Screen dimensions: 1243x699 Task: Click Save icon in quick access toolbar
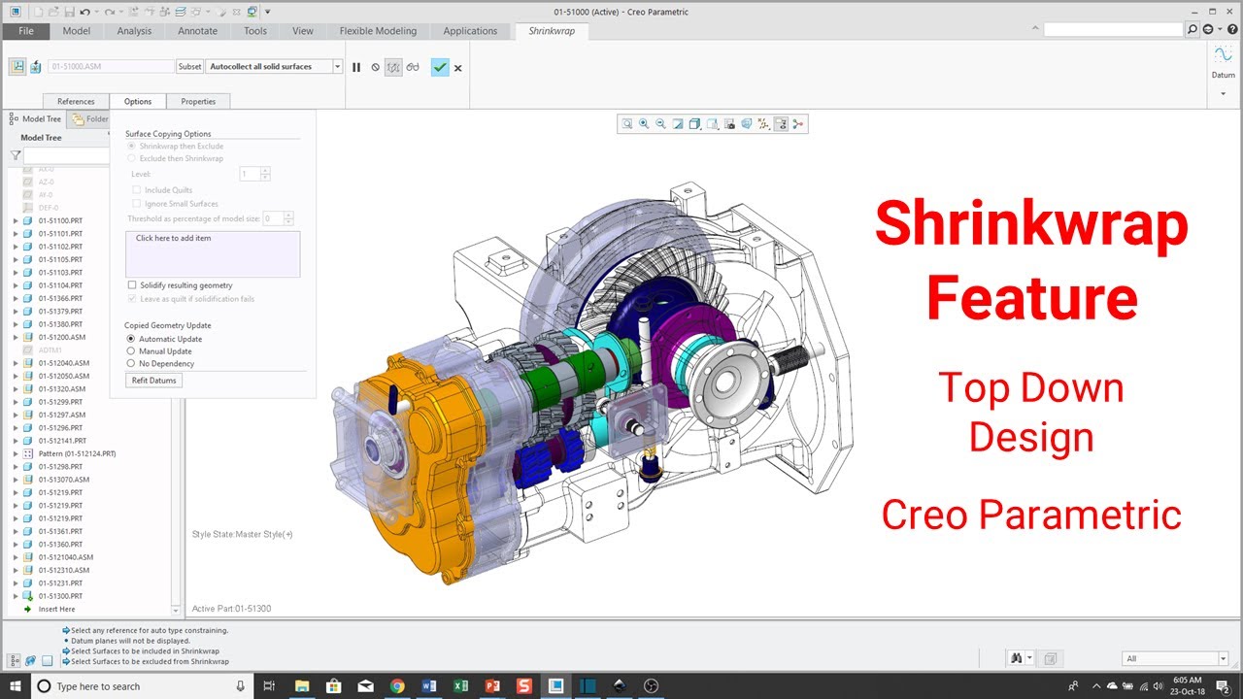point(68,12)
